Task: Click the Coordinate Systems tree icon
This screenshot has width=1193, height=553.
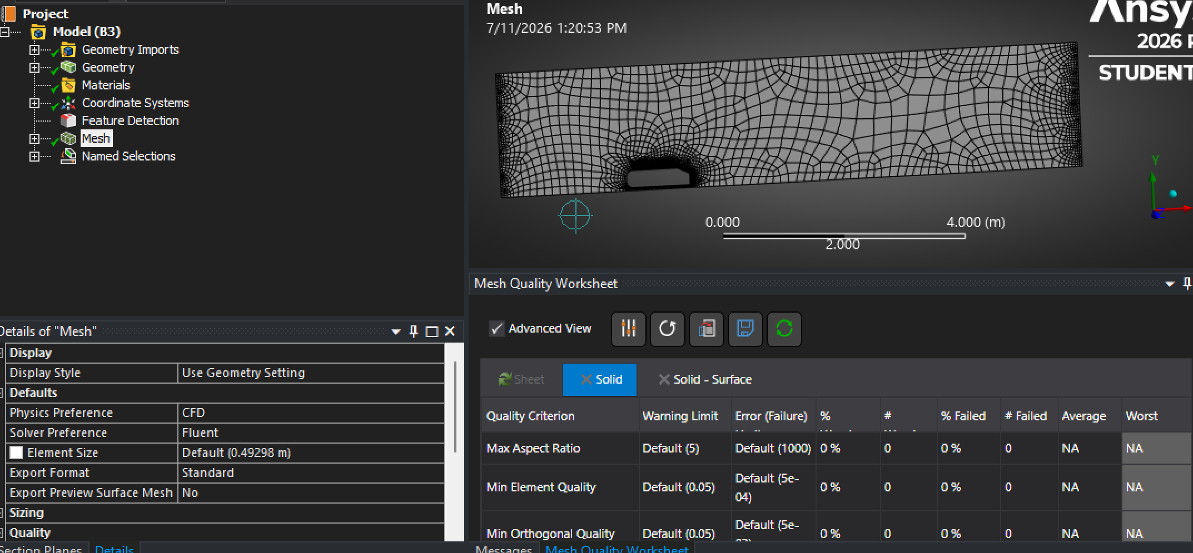Action: pos(68,103)
